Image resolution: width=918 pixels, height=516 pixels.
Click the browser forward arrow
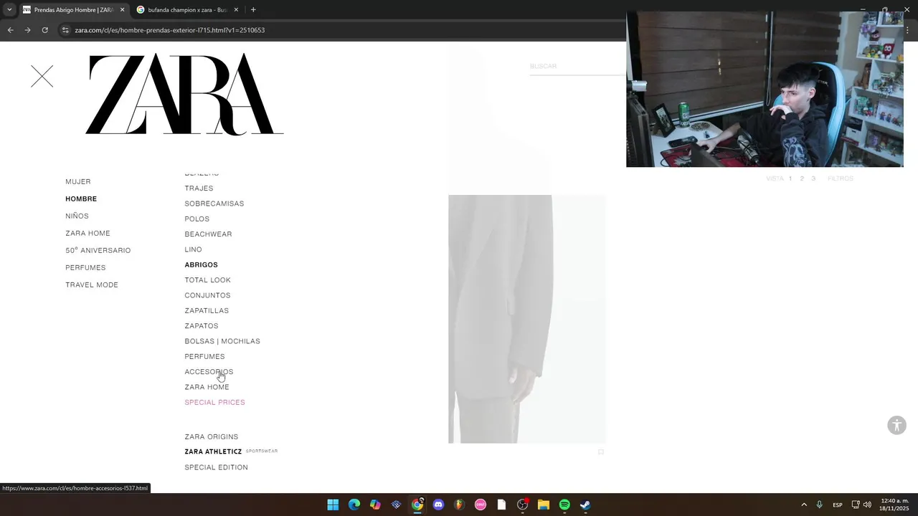click(x=27, y=30)
